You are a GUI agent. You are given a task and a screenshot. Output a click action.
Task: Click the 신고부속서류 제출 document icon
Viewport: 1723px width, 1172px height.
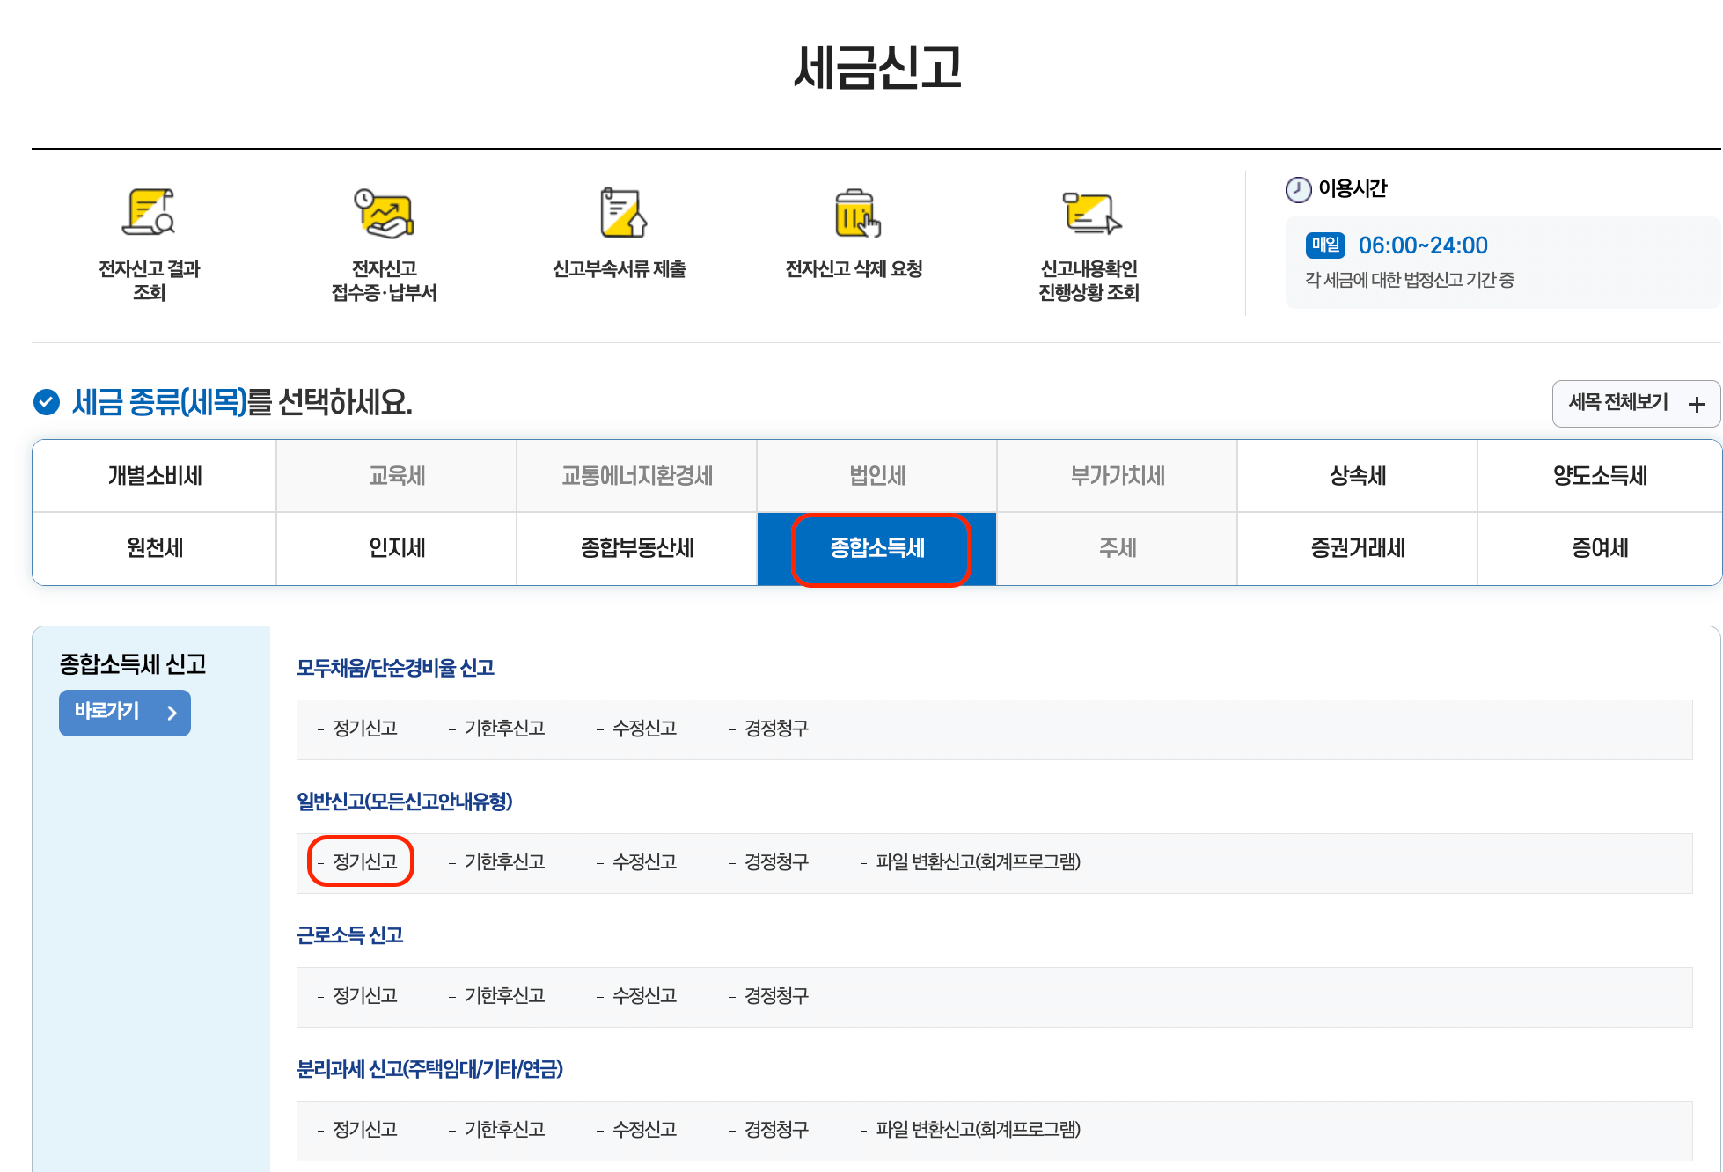coord(621,213)
